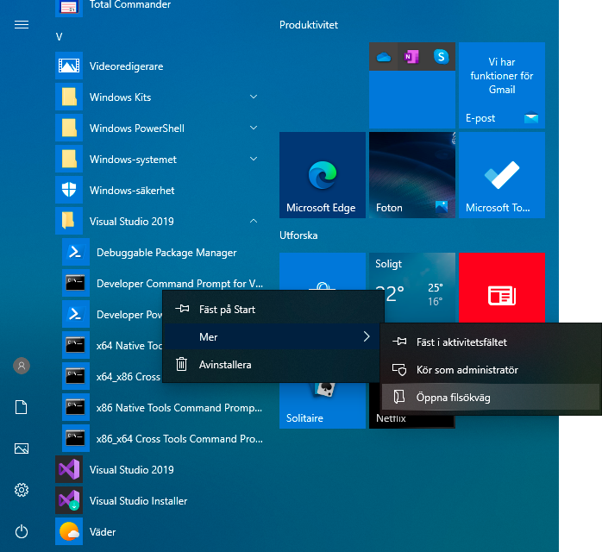Open the Settings gear icon
Viewport: 602px width, 552px height.
[x=22, y=490]
